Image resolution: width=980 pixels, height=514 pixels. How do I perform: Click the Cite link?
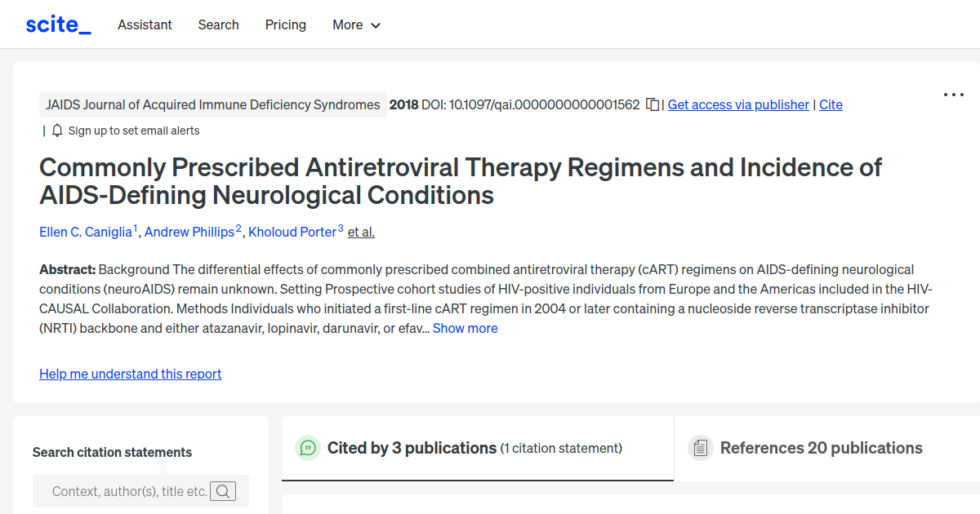[x=831, y=104]
